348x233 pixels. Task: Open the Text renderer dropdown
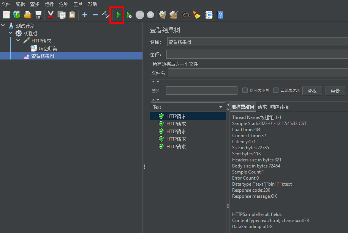(x=188, y=107)
